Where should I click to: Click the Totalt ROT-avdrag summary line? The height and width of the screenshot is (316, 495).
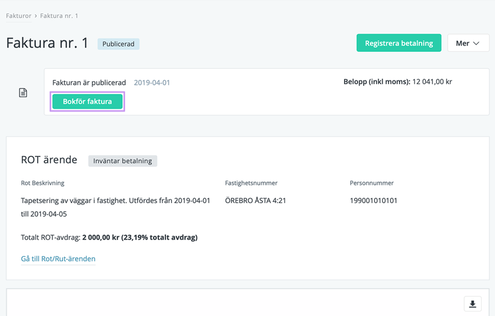(x=109, y=237)
